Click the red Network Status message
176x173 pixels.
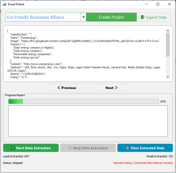(x=143, y=163)
